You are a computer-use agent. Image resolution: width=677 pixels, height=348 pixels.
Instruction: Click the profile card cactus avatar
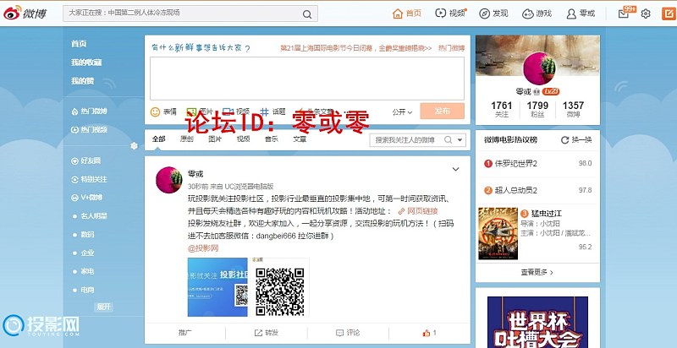pyautogui.click(x=539, y=68)
